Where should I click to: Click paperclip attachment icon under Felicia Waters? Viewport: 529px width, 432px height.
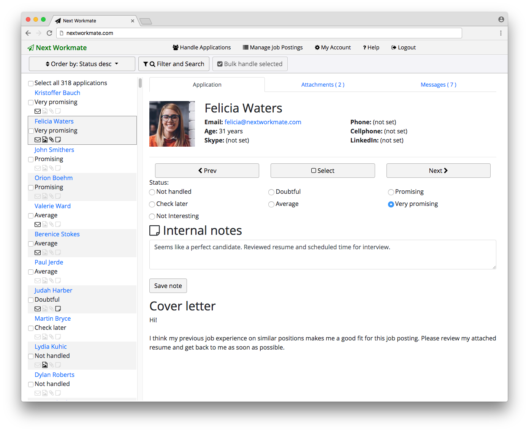coord(51,139)
